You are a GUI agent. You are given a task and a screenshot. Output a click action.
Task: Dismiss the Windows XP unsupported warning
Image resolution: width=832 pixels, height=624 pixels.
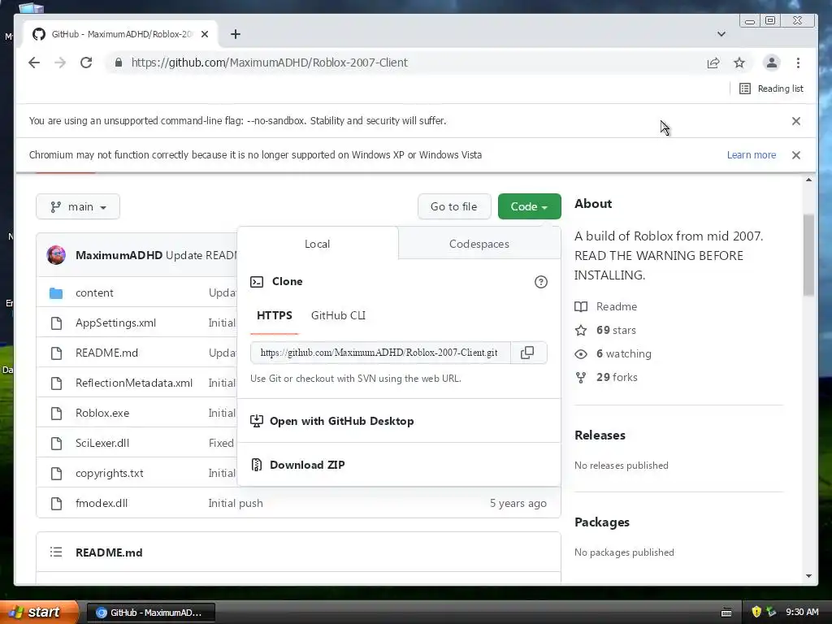pos(796,155)
